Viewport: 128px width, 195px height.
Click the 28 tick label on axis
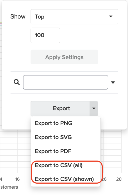(119, 179)
